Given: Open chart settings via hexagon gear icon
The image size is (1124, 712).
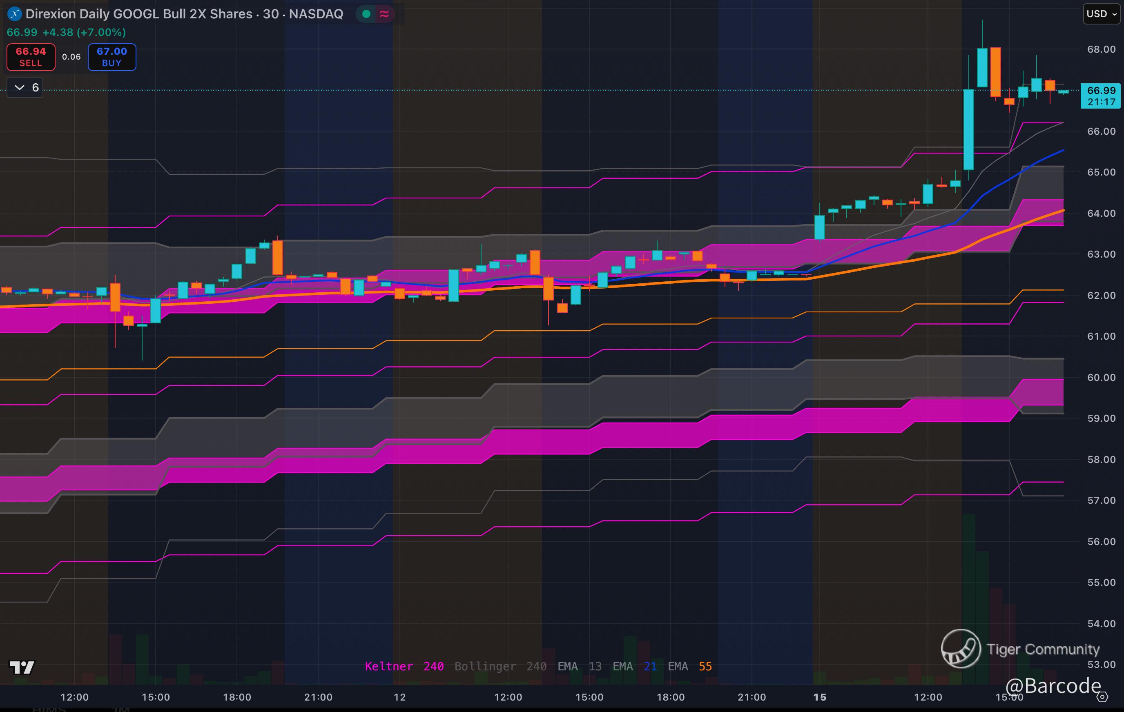Looking at the screenshot, I should 1102,697.
